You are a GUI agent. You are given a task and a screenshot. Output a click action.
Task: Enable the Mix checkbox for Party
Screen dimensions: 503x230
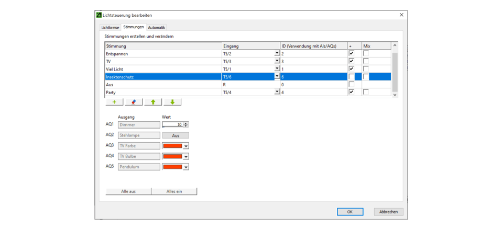pos(366,92)
